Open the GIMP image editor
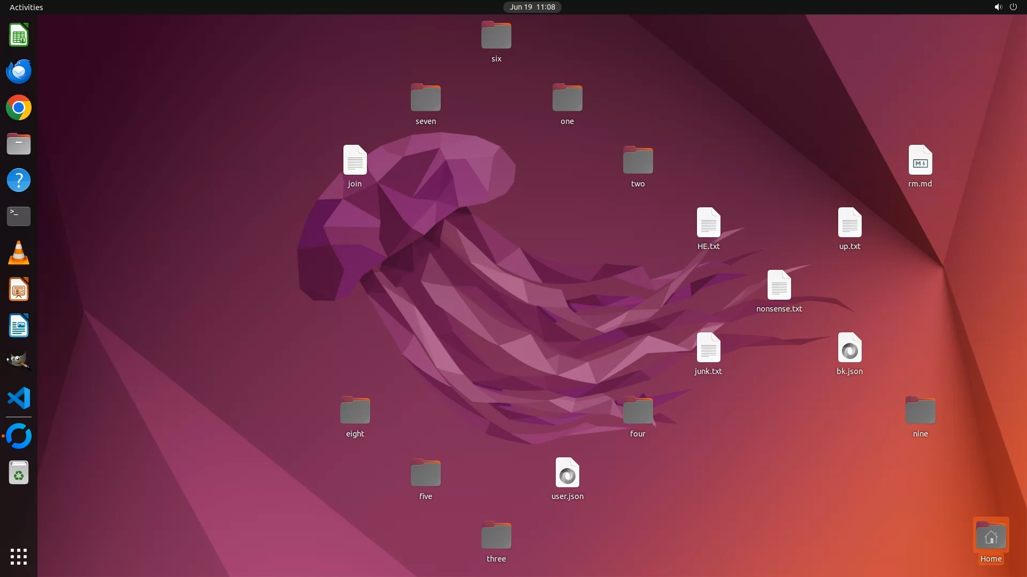The height and width of the screenshot is (577, 1027). click(x=19, y=362)
